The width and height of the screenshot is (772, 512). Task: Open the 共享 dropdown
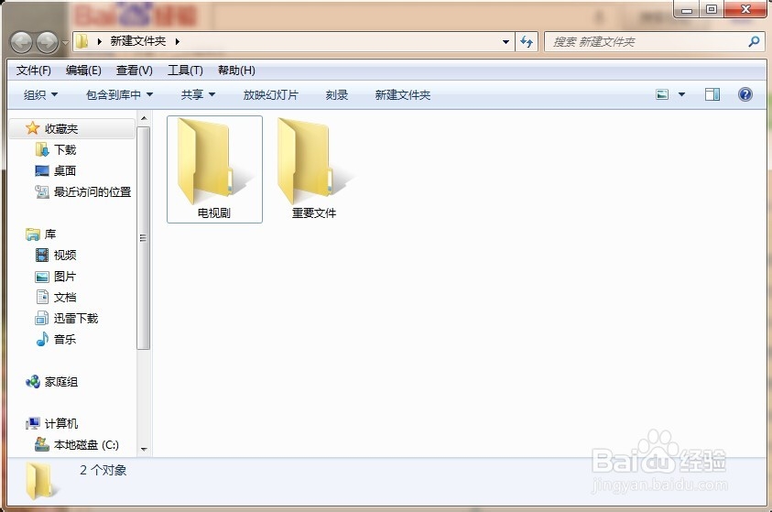198,94
